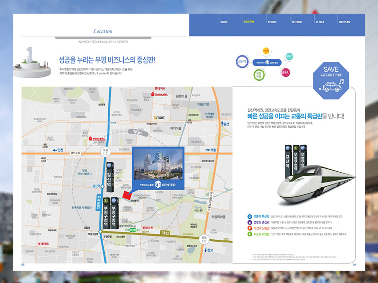Viewport: 378px width, 283px height.
Task: Click the 부평 국가산업단지 map label
Action: point(85,172)
